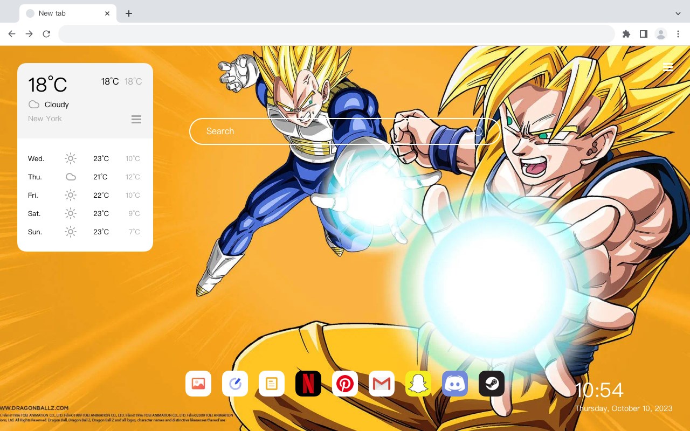Select the Fri. forecast row
This screenshot has width=690, height=431.
coord(85,196)
